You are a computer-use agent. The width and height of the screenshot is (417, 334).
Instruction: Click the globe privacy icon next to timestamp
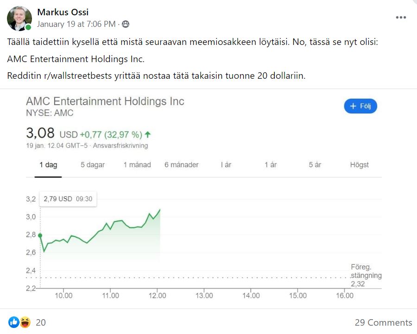[125, 25]
